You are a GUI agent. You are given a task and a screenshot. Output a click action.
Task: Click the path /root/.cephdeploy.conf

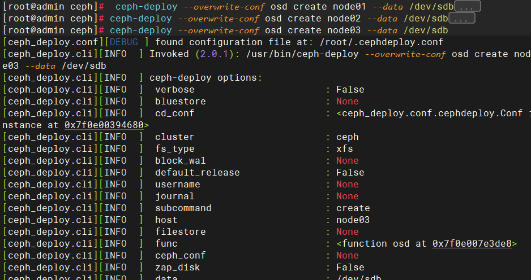[x=382, y=42]
